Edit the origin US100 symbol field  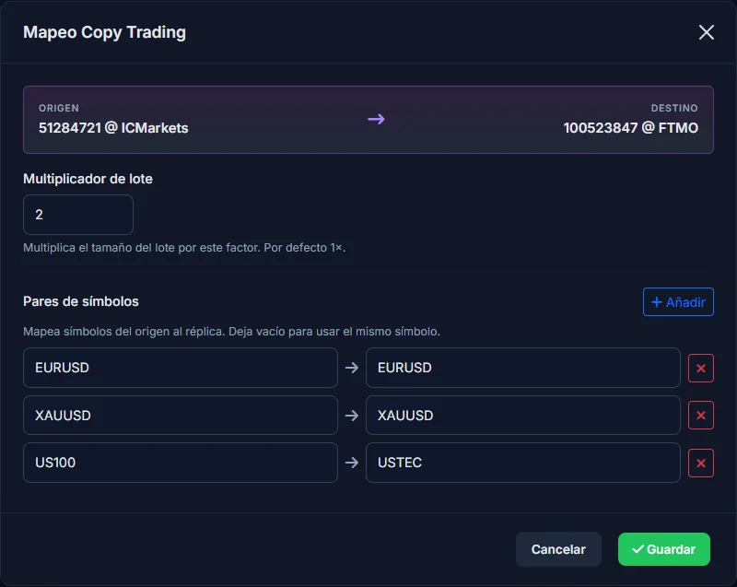181,463
